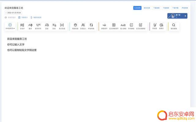Click the blue 生成音频 generate button
196x122 pixels.
click(x=137, y=8)
